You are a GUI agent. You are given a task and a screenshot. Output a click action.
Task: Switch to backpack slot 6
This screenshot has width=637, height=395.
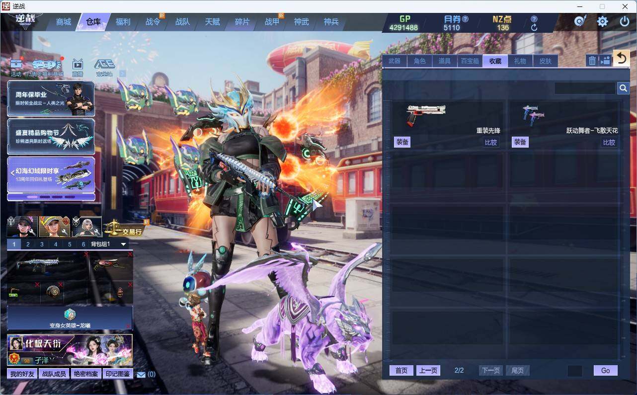click(83, 244)
